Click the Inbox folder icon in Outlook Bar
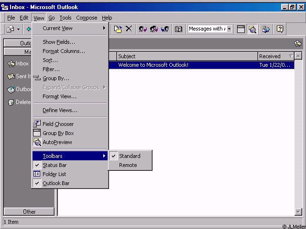Image resolution: width=306 pixels, height=229 pixels. (x=11, y=63)
